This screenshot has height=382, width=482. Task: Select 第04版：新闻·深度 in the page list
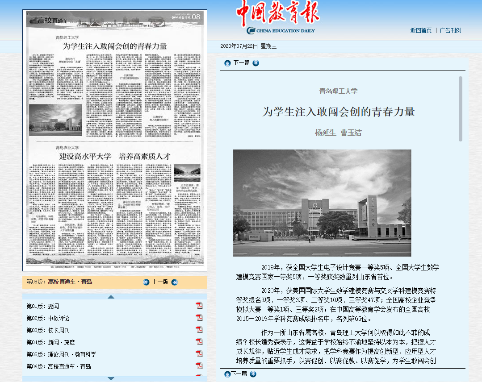tap(50, 342)
